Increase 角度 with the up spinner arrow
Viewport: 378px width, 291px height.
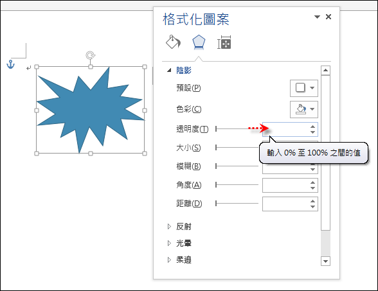312,182
